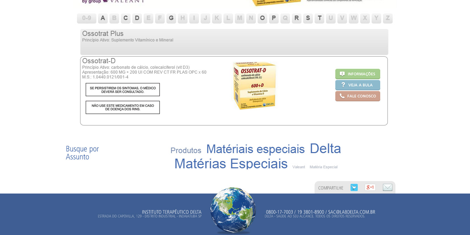This screenshot has width=470, height=235.
Task: Click the Busque por Assunto heading
Action: click(x=83, y=153)
